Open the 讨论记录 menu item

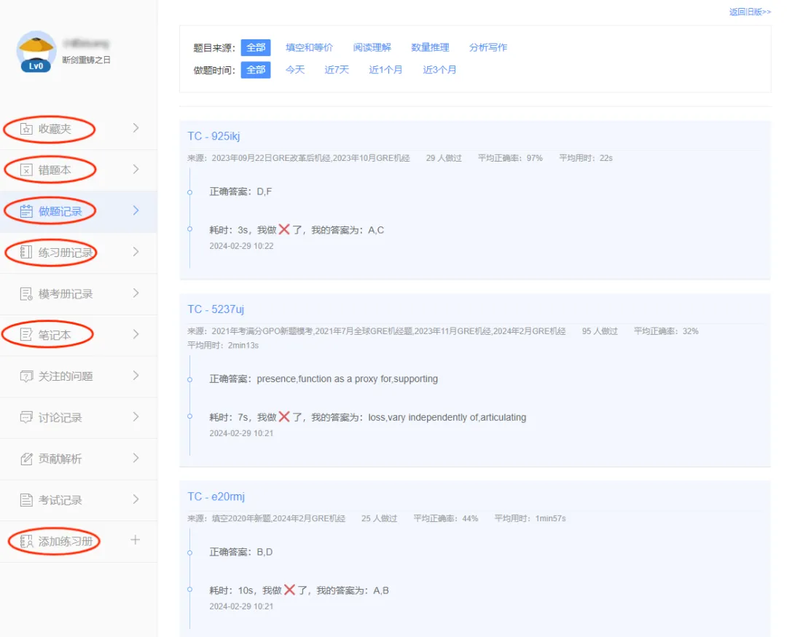point(60,418)
